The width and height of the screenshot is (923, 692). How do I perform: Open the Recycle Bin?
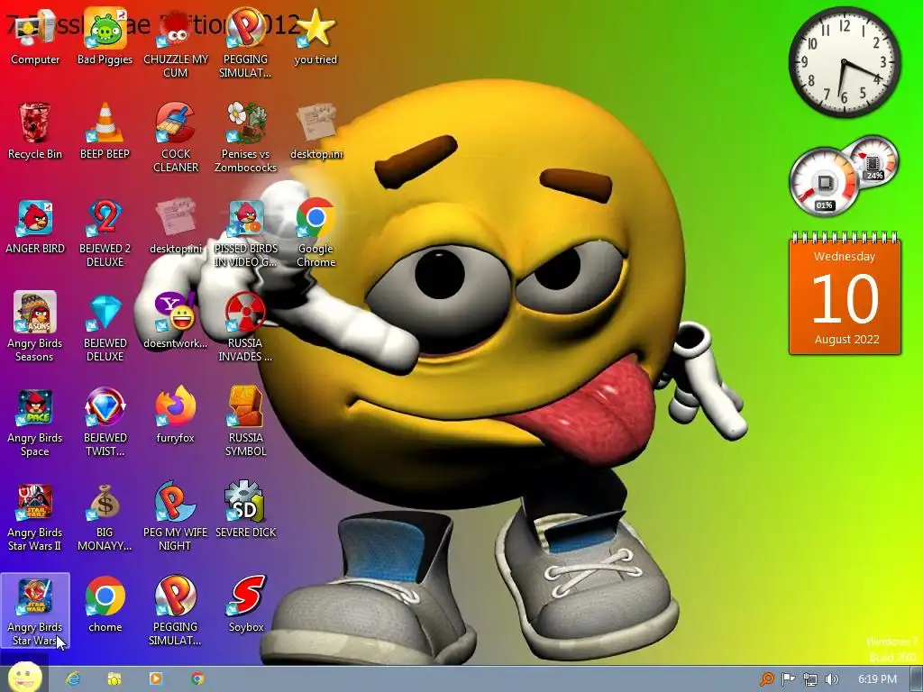(x=35, y=131)
